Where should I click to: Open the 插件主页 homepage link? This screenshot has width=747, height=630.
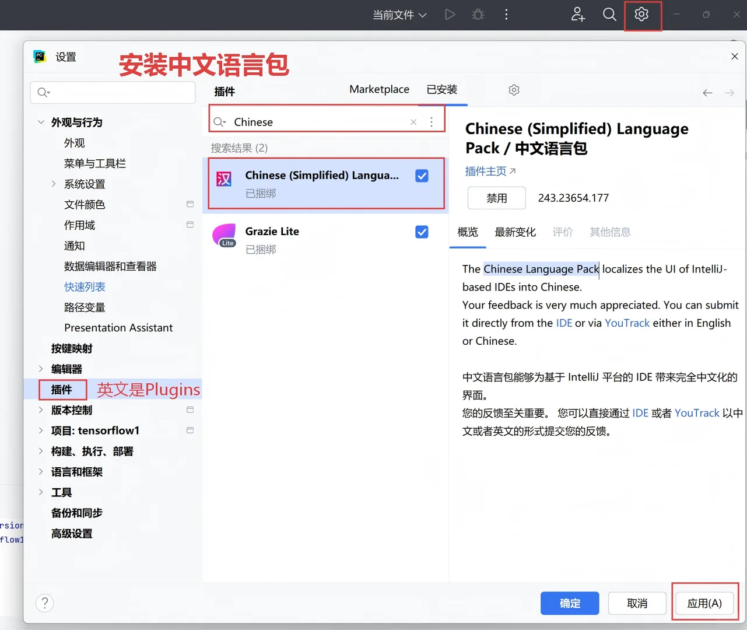click(486, 171)
